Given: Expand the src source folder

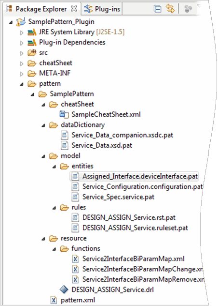Looking at the screenshot, I should tap(22, 53).
